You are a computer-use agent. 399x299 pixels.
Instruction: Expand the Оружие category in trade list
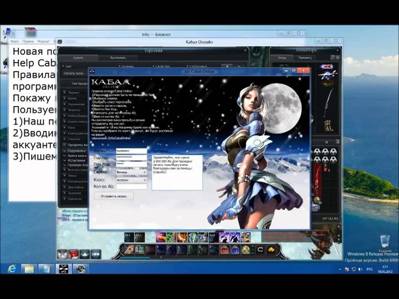(x=74, y=93)
